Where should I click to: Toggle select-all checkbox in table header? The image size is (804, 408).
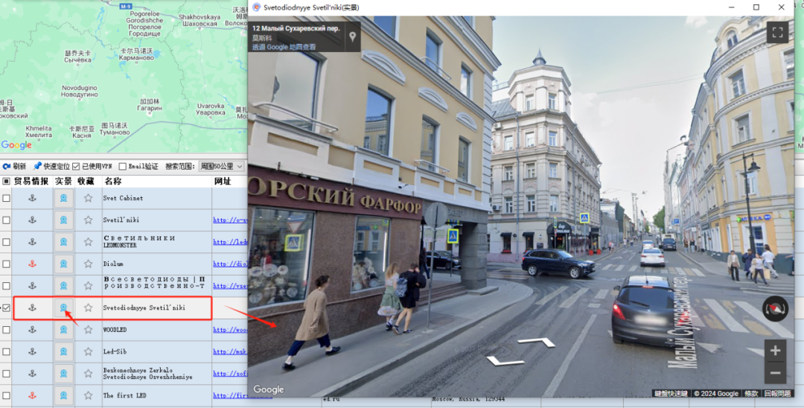tap(6, 181)
